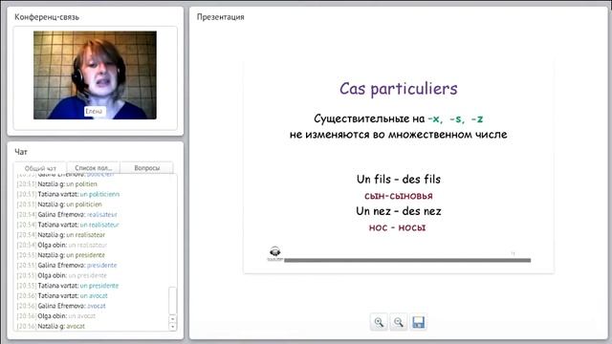Open the Список пол... tab

pos(94,168)
